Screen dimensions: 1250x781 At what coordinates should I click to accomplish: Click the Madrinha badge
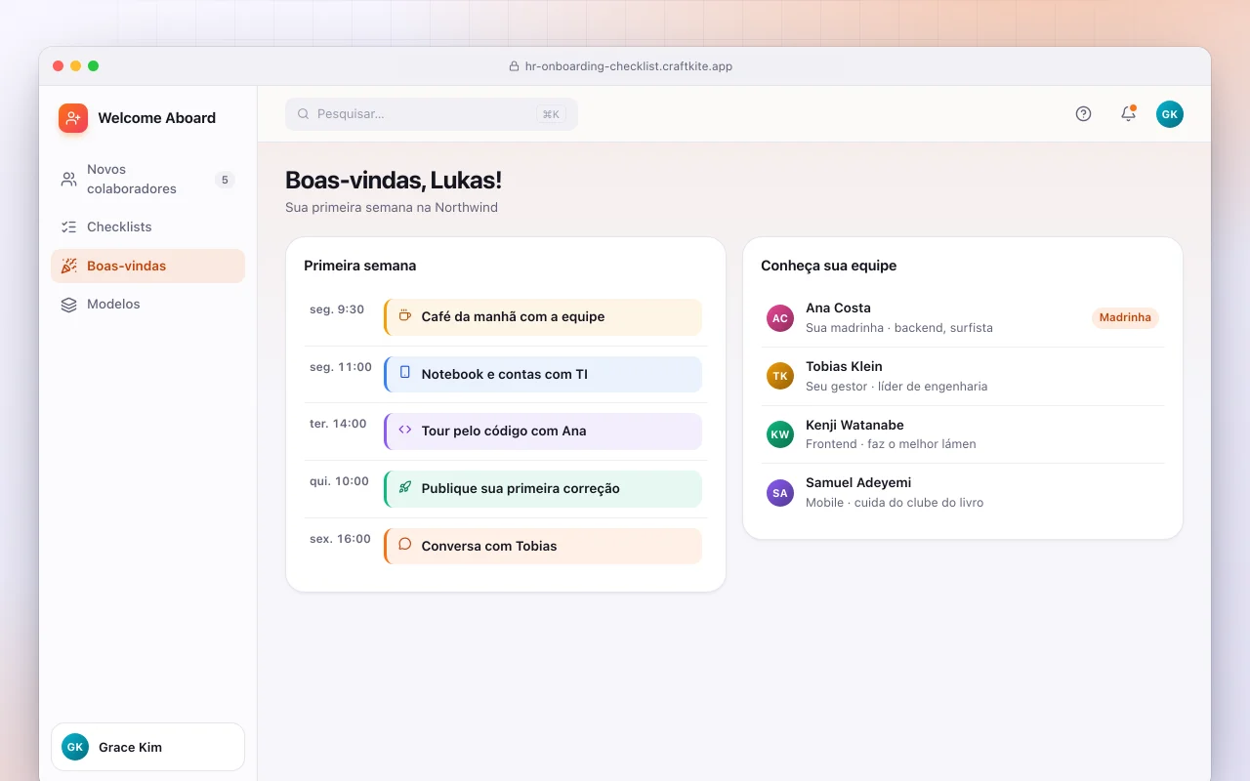tap(1125, 317)
